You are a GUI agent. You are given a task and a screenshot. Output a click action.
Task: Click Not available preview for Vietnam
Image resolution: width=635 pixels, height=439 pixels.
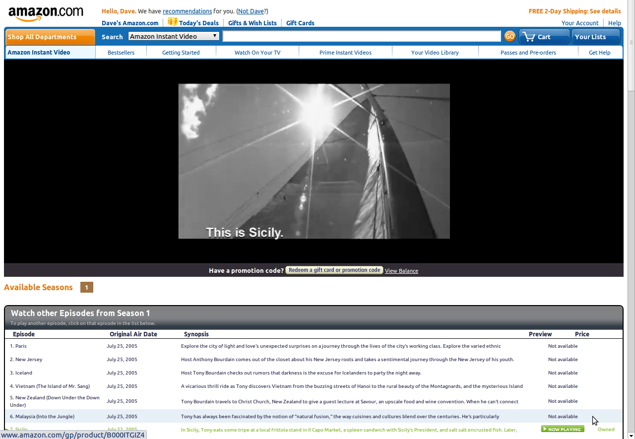click(x=563, y=386)
